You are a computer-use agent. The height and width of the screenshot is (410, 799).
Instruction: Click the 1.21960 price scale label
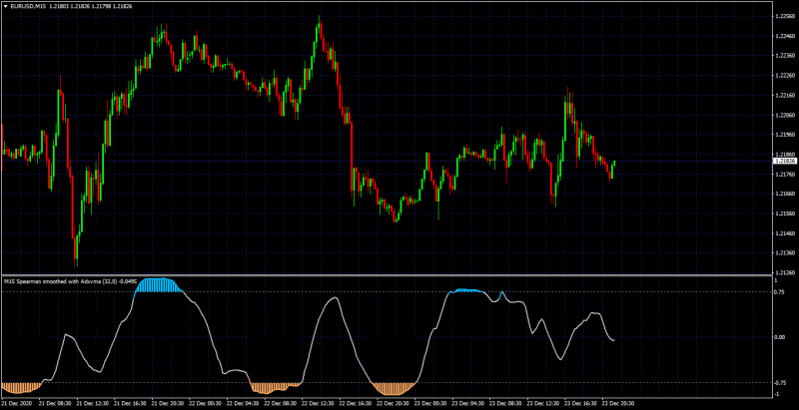click(x=783, y=135)
